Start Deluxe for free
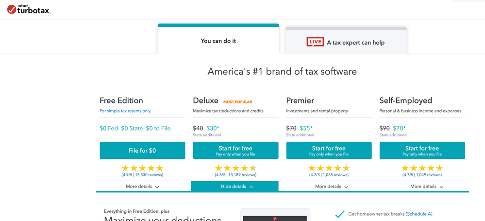The width and height of the screenshot is (485, 221). pyautogui.click(x=235, y=151)
